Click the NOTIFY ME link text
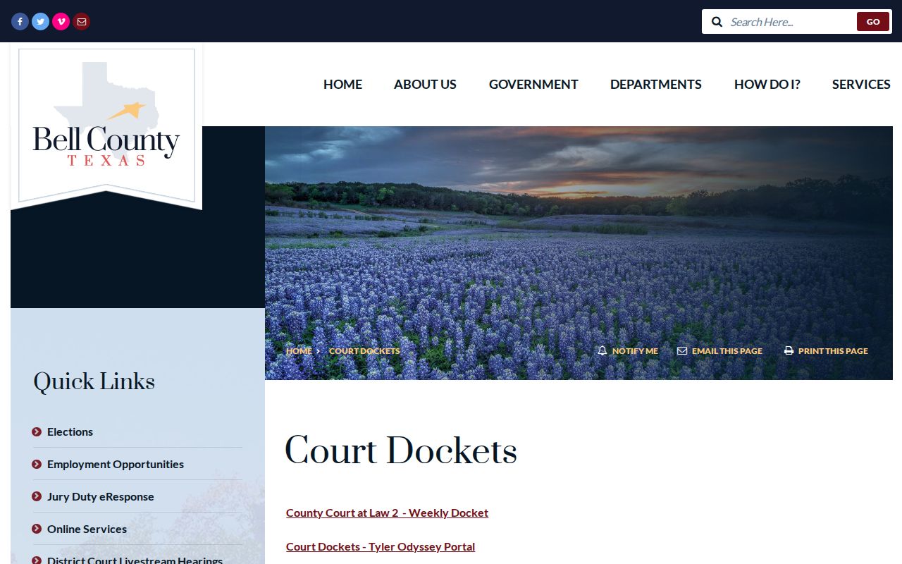 (635, 350)
